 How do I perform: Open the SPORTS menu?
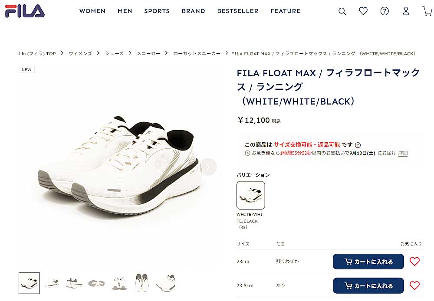[x=157, y=11]
